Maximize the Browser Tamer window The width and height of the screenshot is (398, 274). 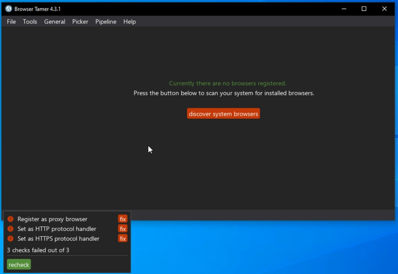click(364, 9)
